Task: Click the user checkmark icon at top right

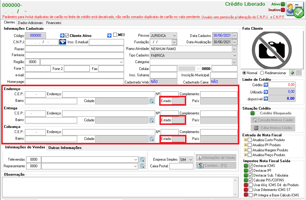Action: pyautogui.click(x=295, y=11)
